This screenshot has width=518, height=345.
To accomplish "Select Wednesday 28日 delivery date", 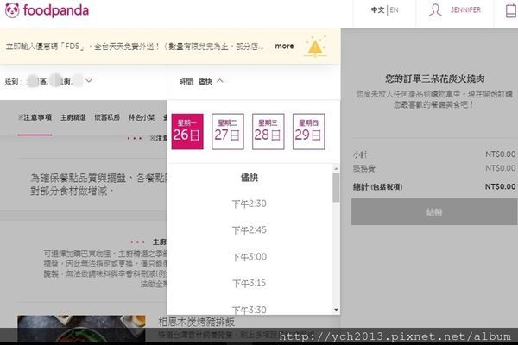I will coord(268,131).
